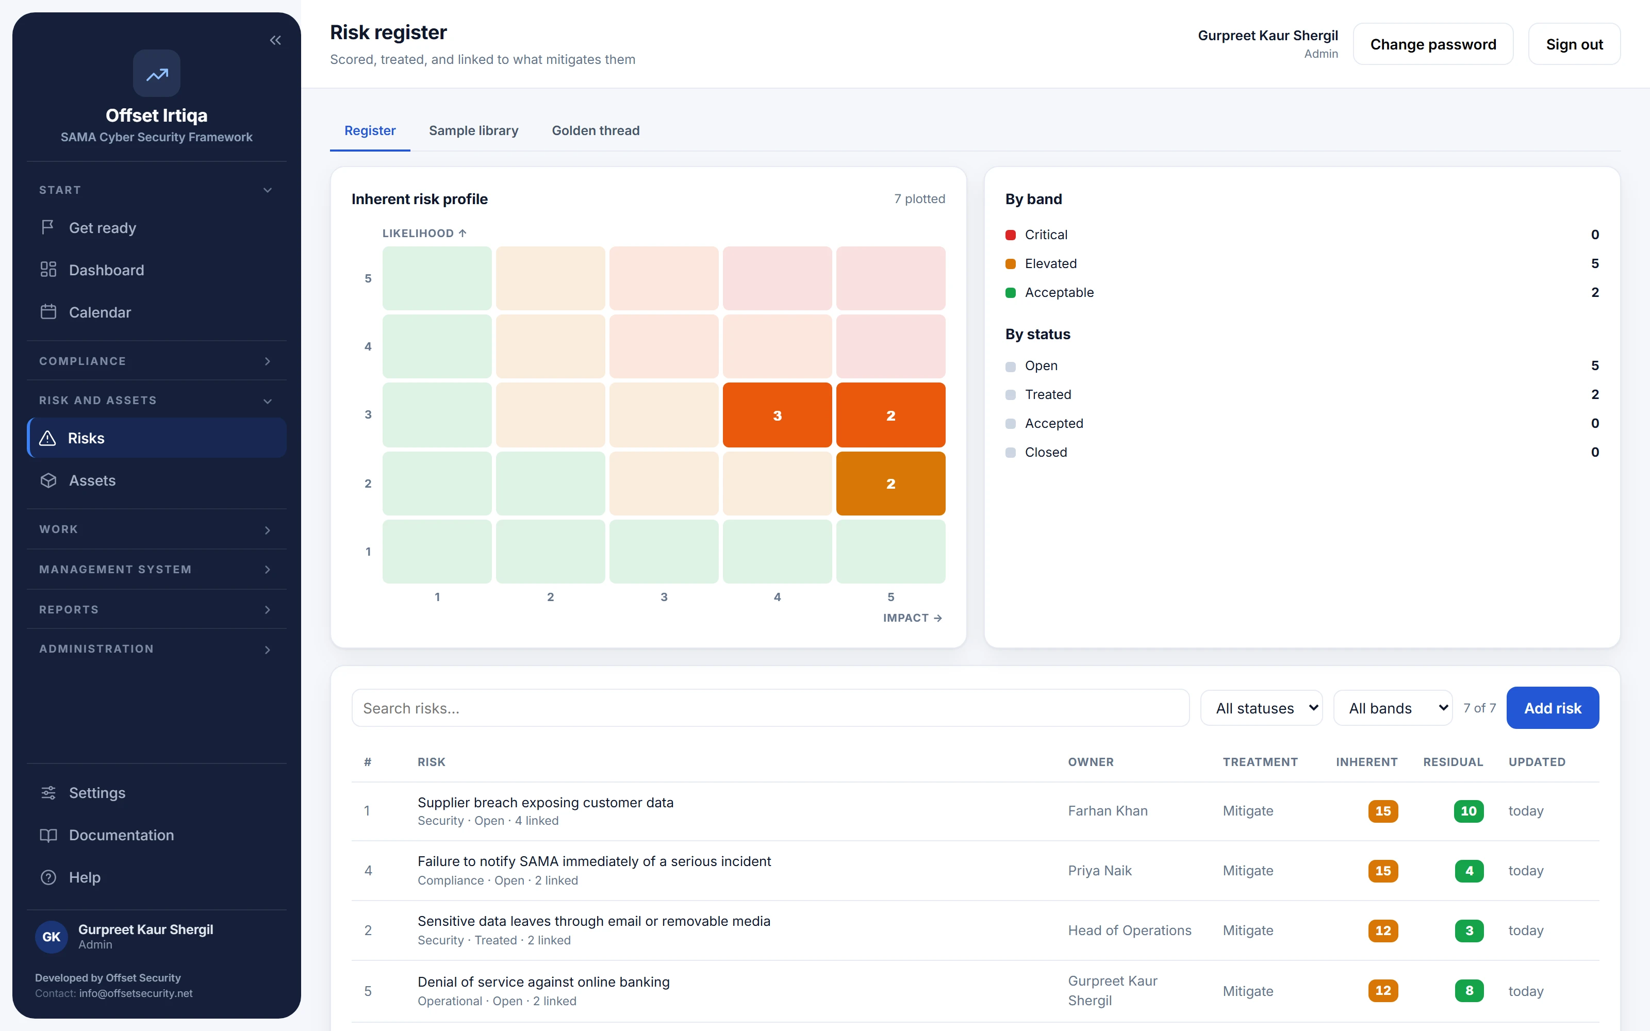Expand the WORK section
Image resolution: width=1650 pixels, height=1031 pixels.
(156, 529)
